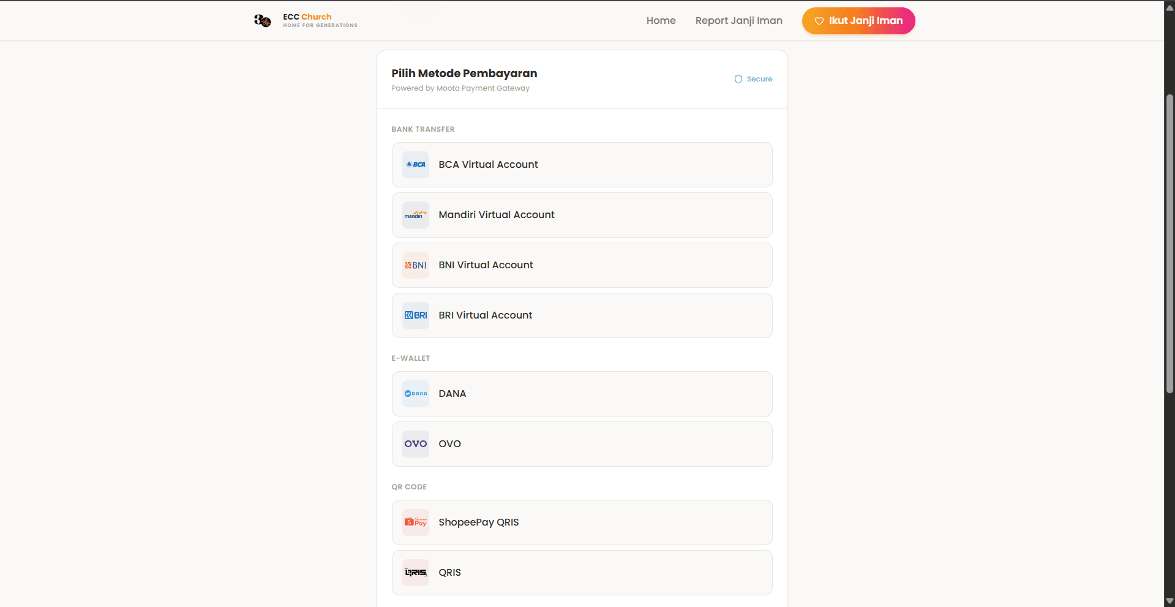Click the Mandiri bank logo icon
Viewport: 1175px width, 607px height.
click(x=416, y=215)
